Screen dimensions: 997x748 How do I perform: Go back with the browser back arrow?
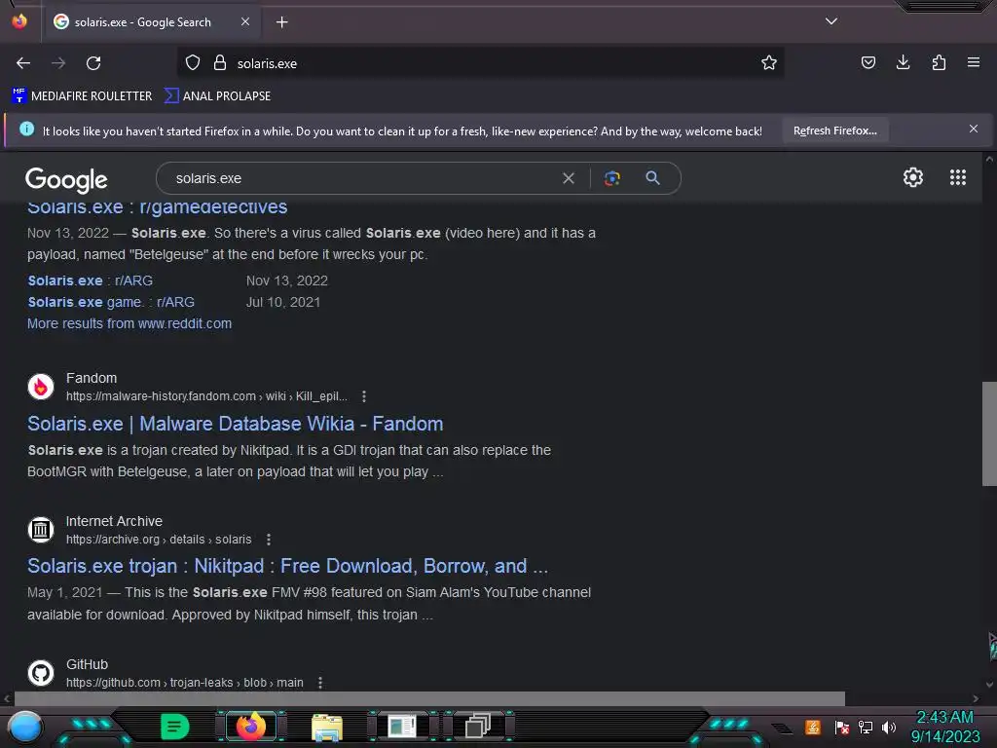pyautogui.click(x=23, y=63)
